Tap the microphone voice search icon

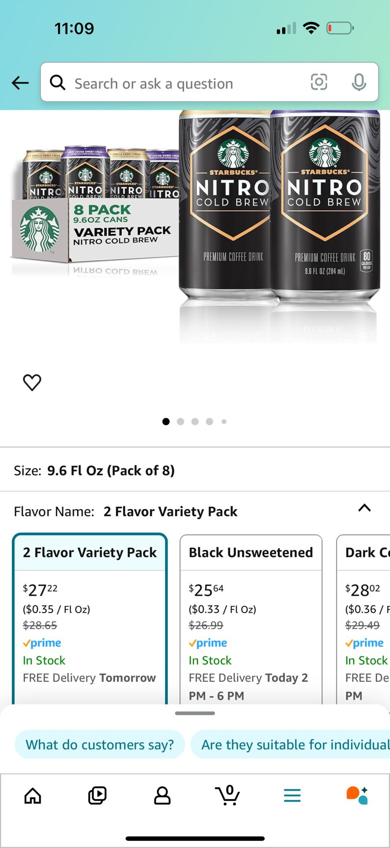click(359, 82)
